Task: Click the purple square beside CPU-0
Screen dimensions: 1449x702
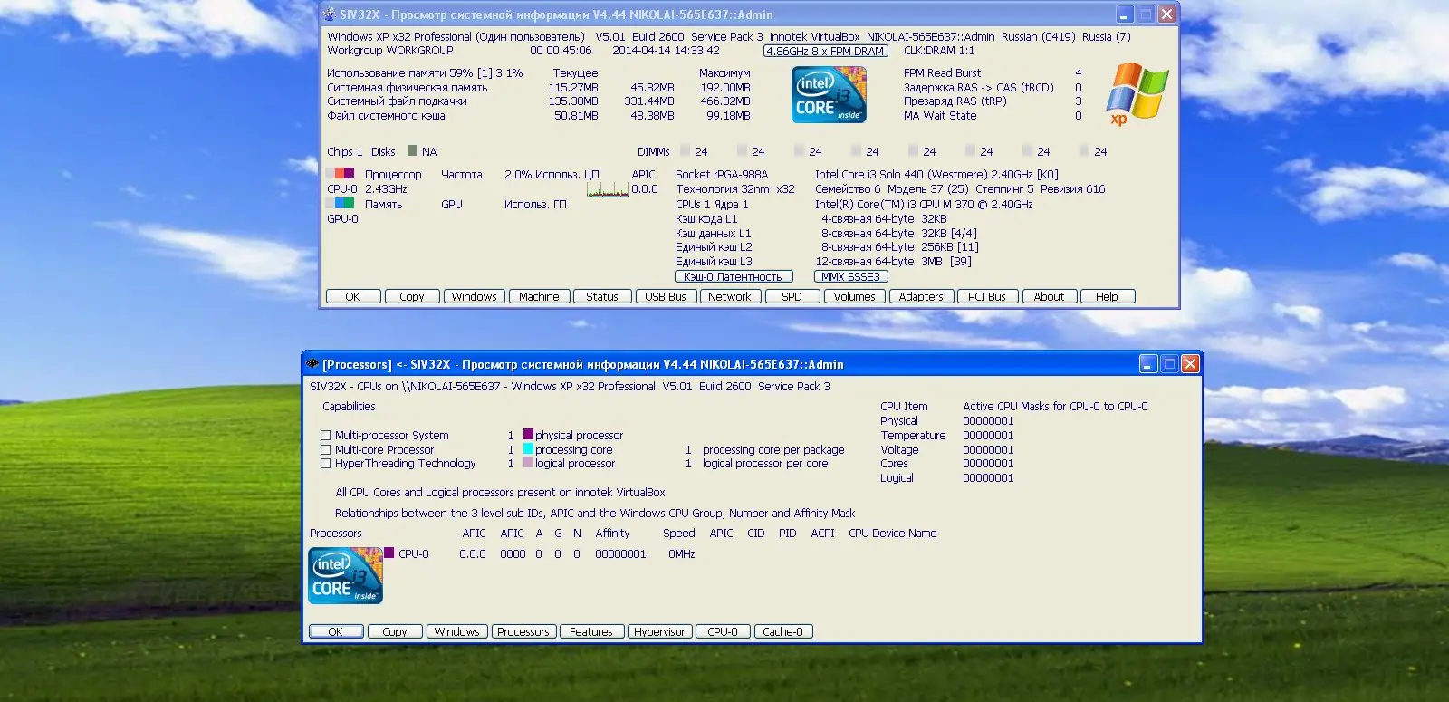Action: tap(389, 553)
